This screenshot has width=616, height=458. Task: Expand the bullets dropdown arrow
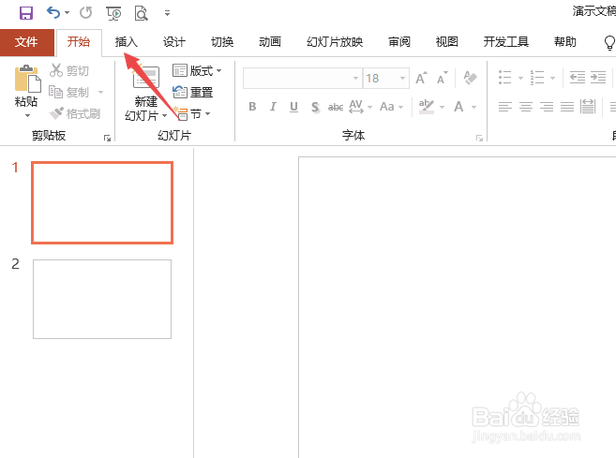click(521, 78)
